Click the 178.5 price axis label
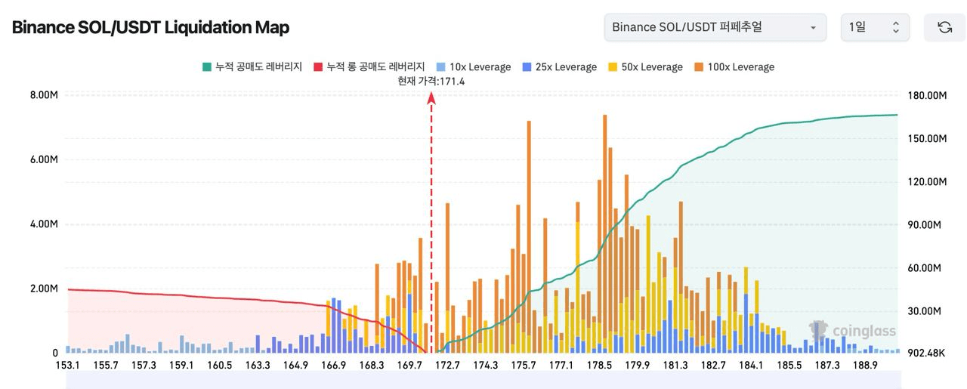The height and width of the screenshot is (389, 967). pos(599,366)
